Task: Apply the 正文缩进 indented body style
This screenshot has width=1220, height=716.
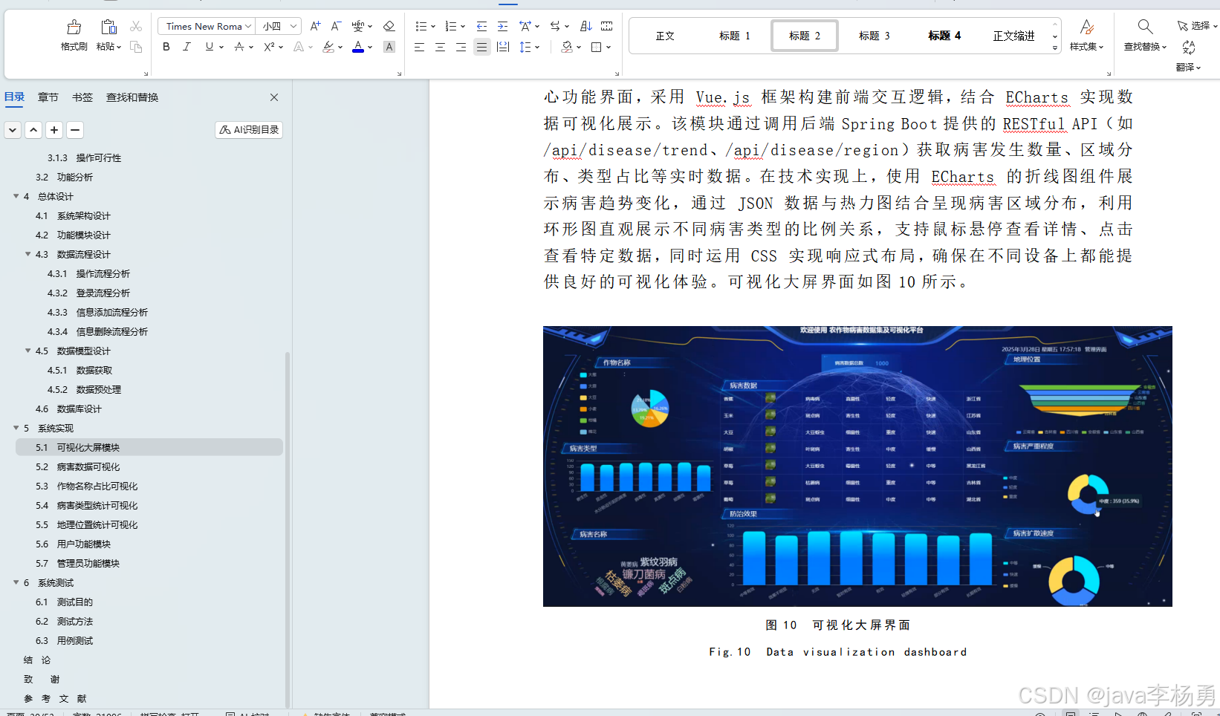Action: (1014, 36)
